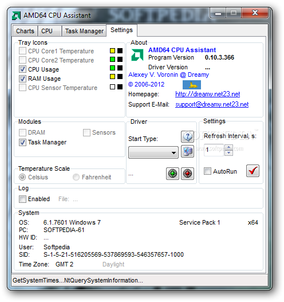284x302 pixels.
Task: Open the Start Type dropdown
Action: pyautogui.click(x=153, y=152)
